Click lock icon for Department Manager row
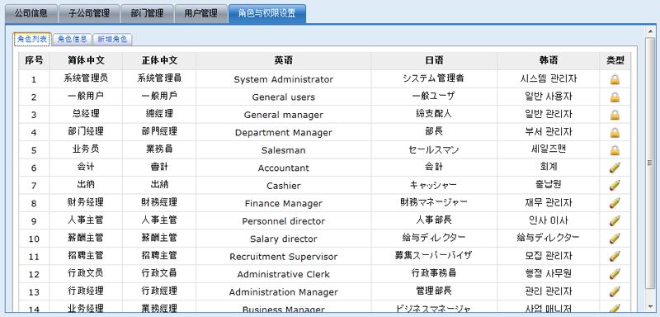Image resolution: width=660 pixels, height=317 pixels. click(x=615, y=132)
